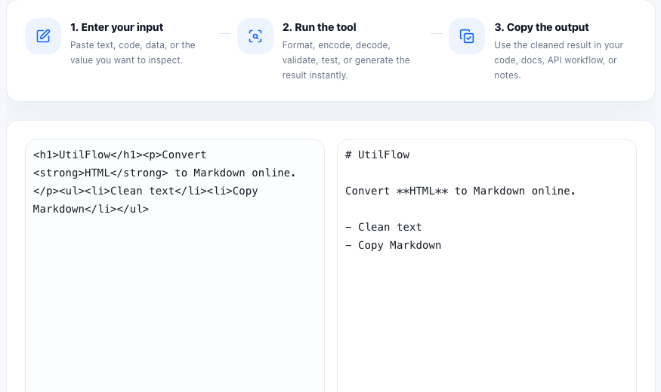Click the 'Convert **HTML** to Markdown online.' output line
Viewport: 661px width, 392px height.
point(460,191)
